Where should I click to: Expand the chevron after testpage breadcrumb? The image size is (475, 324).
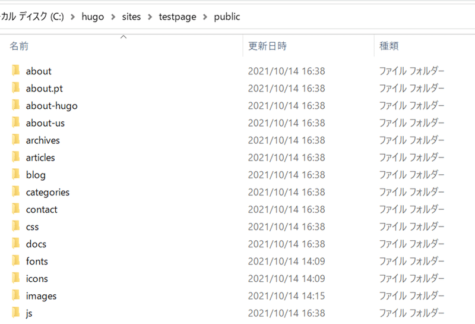205,17
